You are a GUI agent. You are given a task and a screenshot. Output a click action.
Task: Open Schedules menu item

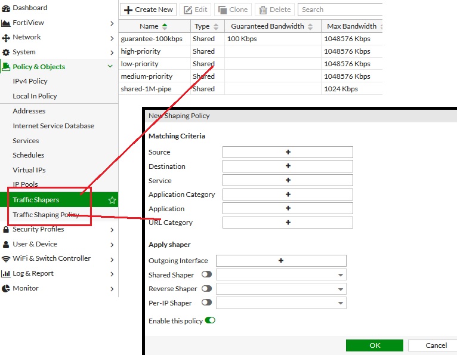[x=29, y=155]
